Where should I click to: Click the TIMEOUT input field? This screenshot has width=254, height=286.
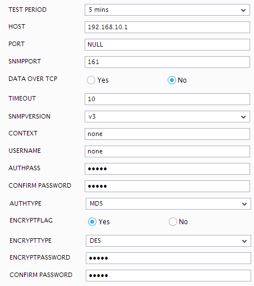(167, 99)
